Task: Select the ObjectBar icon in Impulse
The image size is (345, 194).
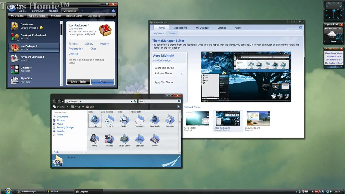Action: pos(15,69)
